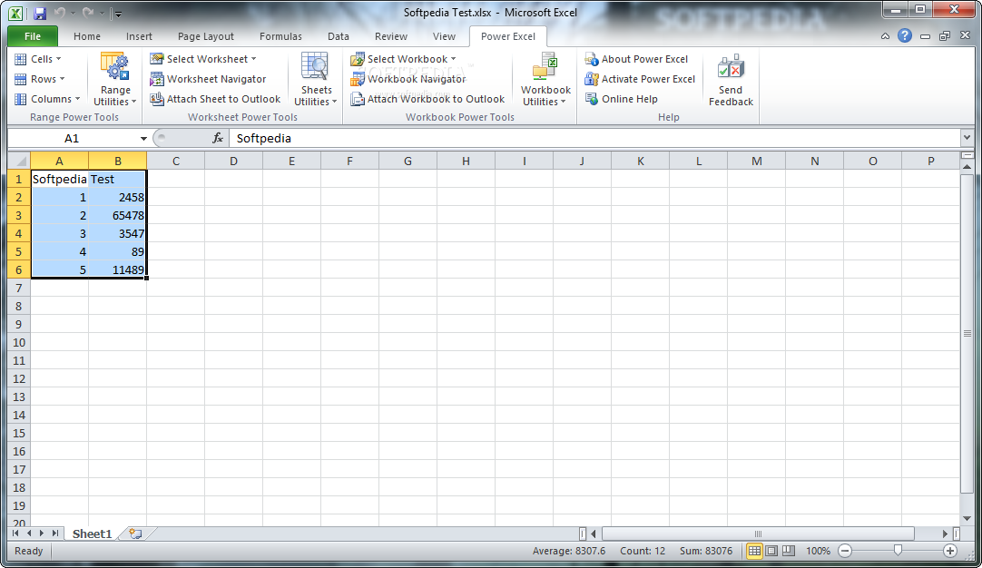
Task: Open the Columns power tools menu
Action: [47, 99]
